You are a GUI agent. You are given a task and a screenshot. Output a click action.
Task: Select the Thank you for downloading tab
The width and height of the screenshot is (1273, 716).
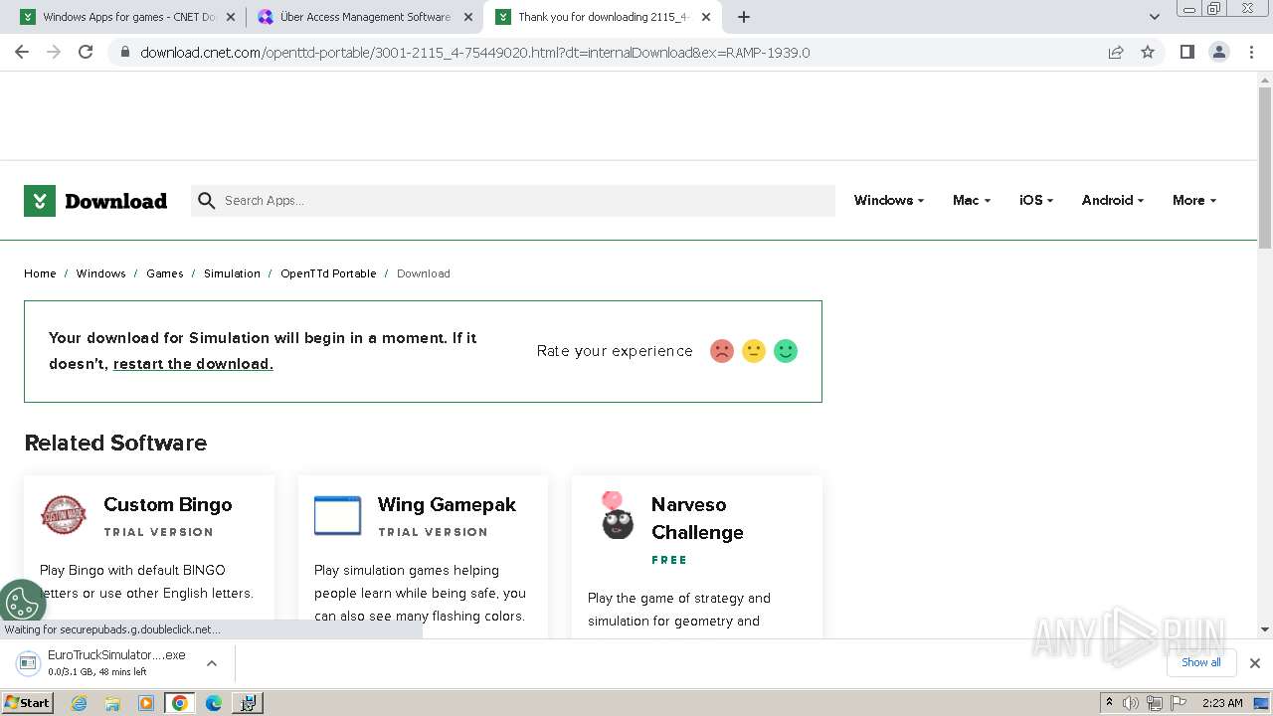pos(604,17)
